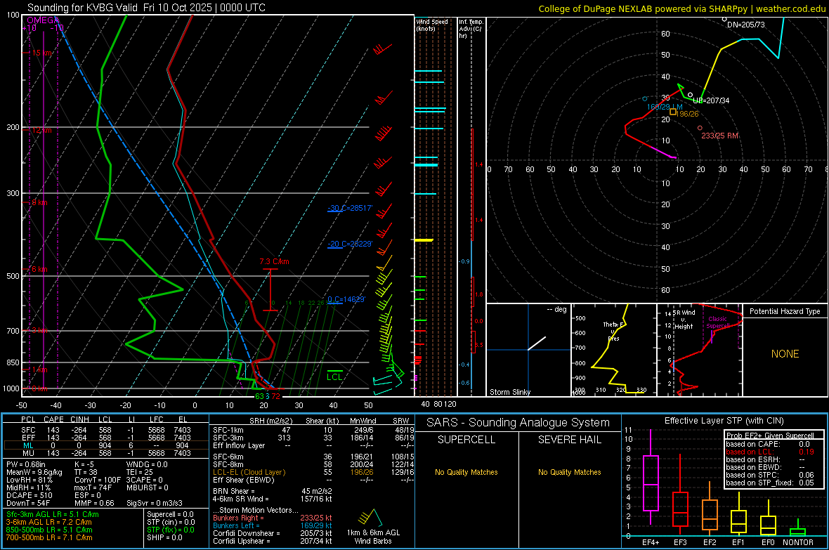829x550 pixels.
Task: Click 'No Quality Matches' under SUPERCELL
Action: (466, 472)
